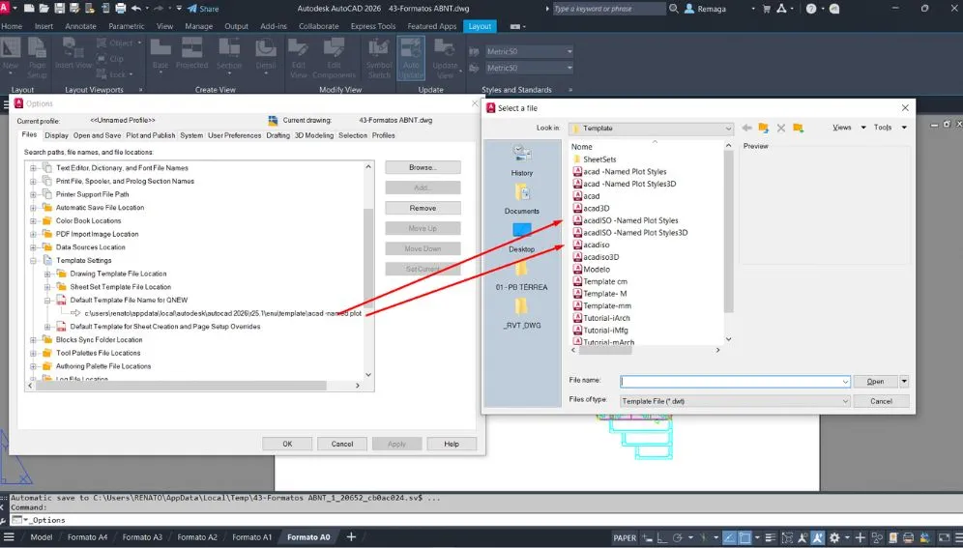The height and width of the screenshot is (548, 963).
Task: Click the File name input field
Action: click(x=735, y=382)
